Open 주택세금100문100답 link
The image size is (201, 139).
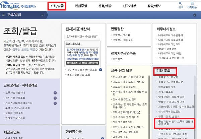point(124,112)
